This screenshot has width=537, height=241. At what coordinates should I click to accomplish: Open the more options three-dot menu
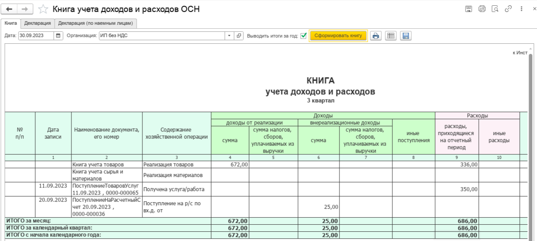pos(522,9)
